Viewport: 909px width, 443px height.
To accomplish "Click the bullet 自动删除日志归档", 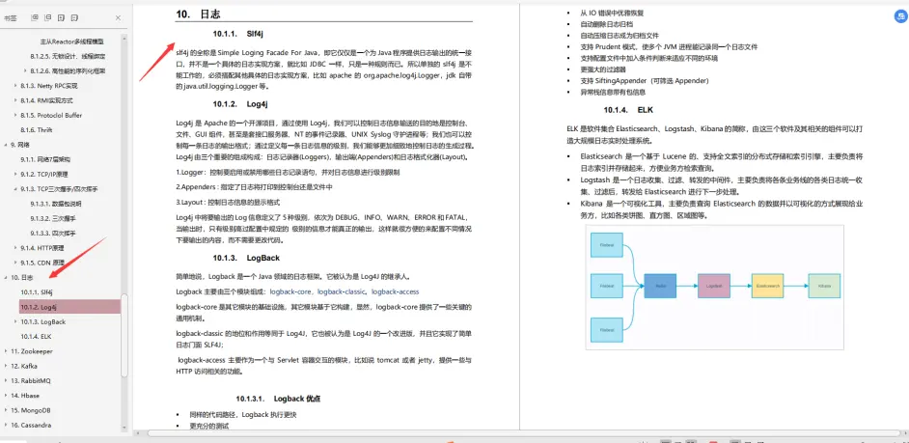I will pos(606,24).
